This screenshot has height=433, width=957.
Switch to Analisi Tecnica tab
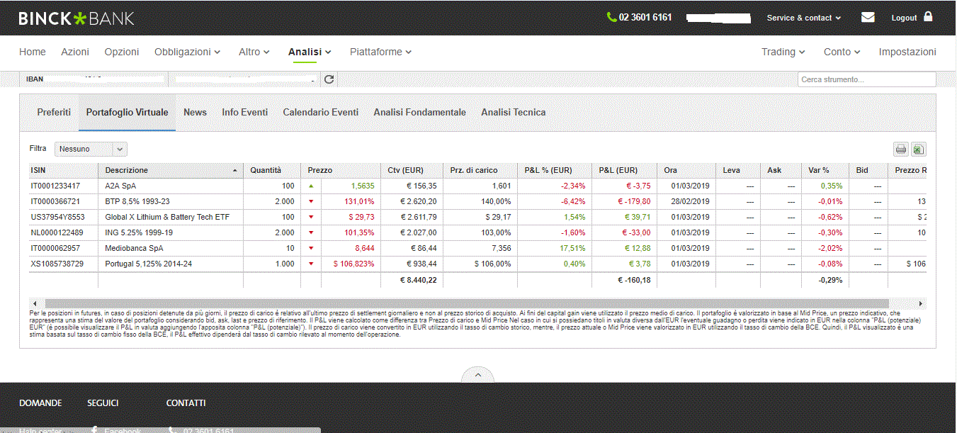click(514, 112)
